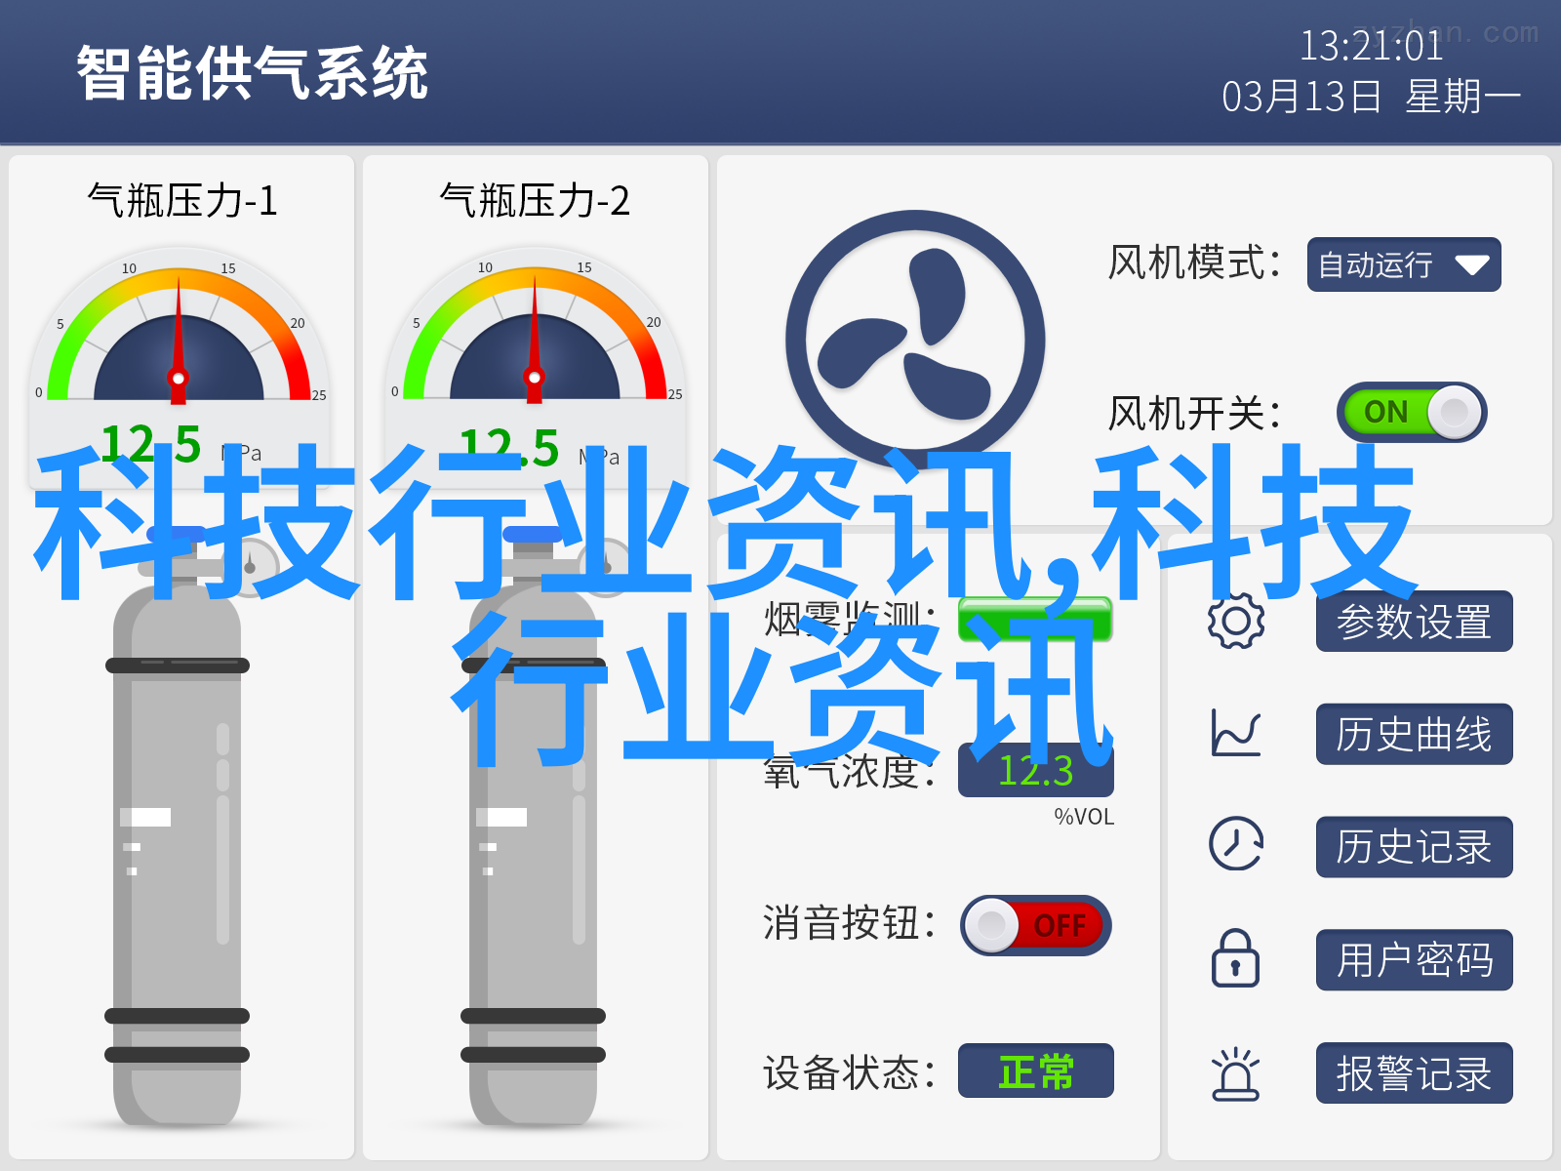Go to 用户密码 page
Image resolution: width=1561 pixels, height=1171 pixels.
pyautogui.click(x=1415, y=960)
